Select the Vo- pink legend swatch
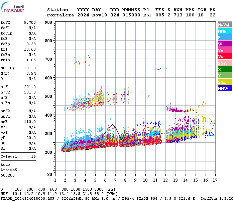This screenshot has width=234, height=201. 225,50
